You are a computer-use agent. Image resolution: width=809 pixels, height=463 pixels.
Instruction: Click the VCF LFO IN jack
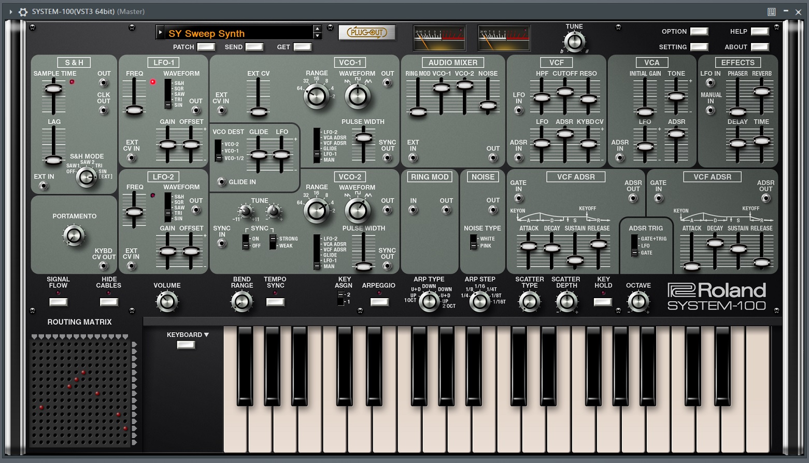click(x=519, y=110)
